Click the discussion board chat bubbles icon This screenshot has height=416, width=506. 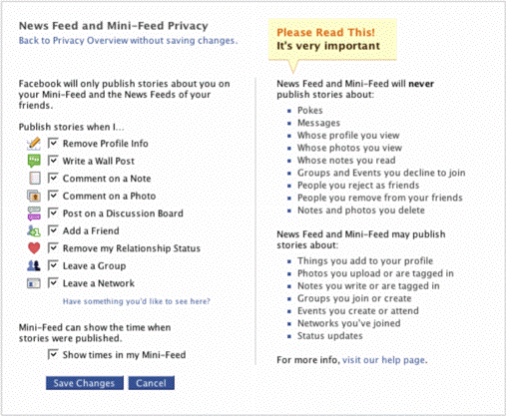[x=34, y=213]
